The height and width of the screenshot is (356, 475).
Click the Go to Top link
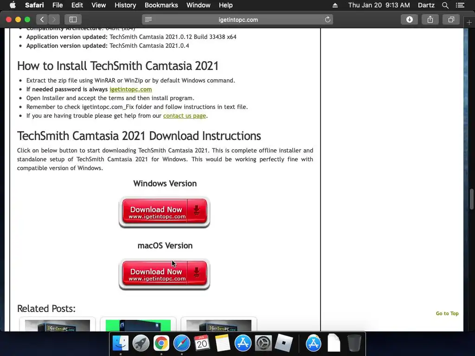[447, 313]
